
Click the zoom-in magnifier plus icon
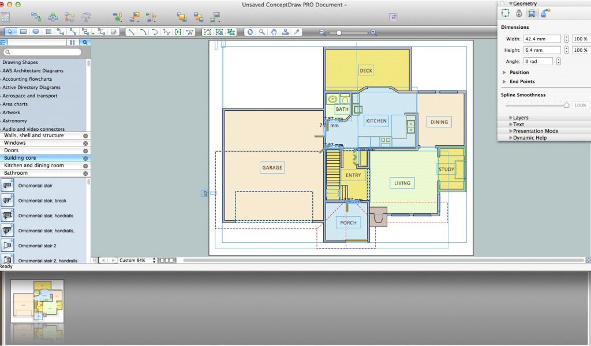coord(374,33)
